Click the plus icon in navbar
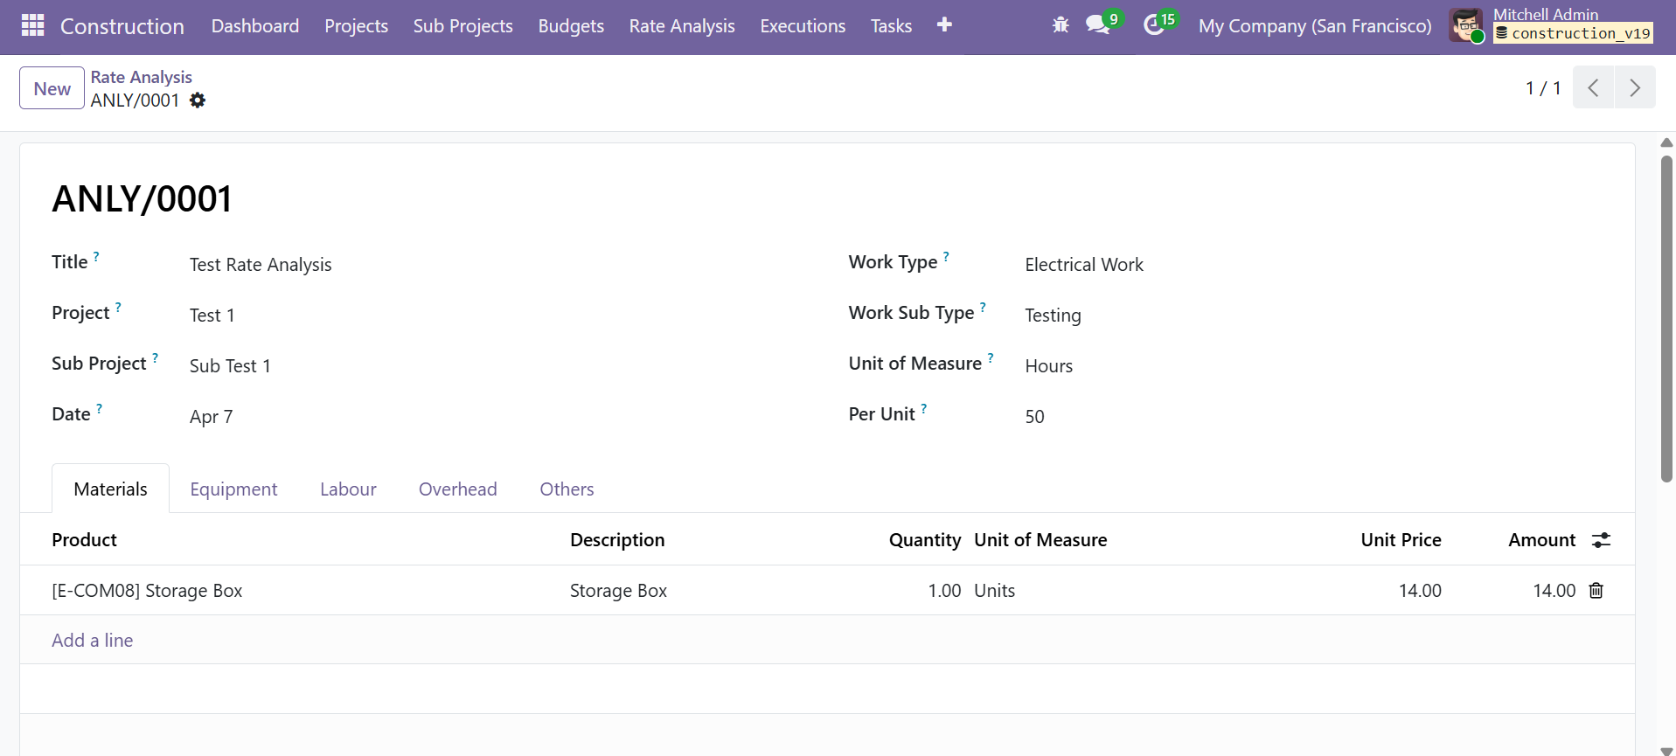The width and height of the screenshot is (1676, 756). [x=944, y=25]
